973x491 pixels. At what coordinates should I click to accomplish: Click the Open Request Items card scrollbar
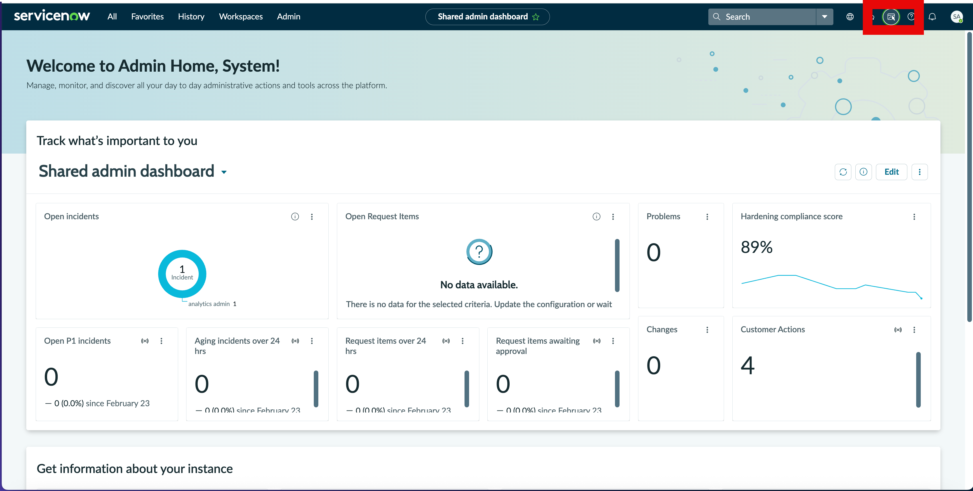point(617,265)
